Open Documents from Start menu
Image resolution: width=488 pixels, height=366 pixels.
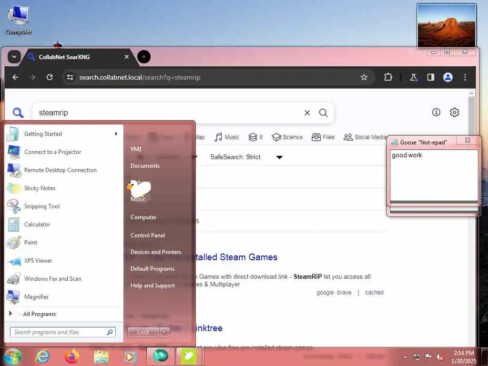pyautogui.click(x=145, y=166)
